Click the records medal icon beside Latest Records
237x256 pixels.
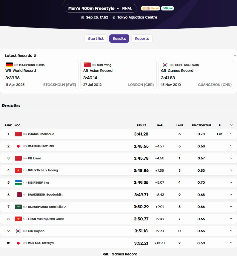35,56
